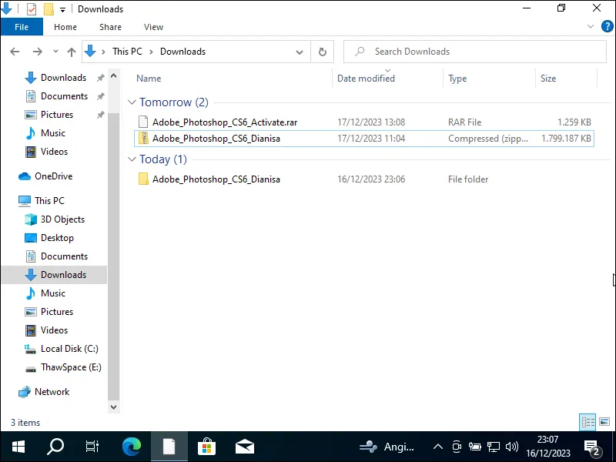Open the View ribbon tab
This screenshot has width=616, height=462.
(x=153, y=27)
